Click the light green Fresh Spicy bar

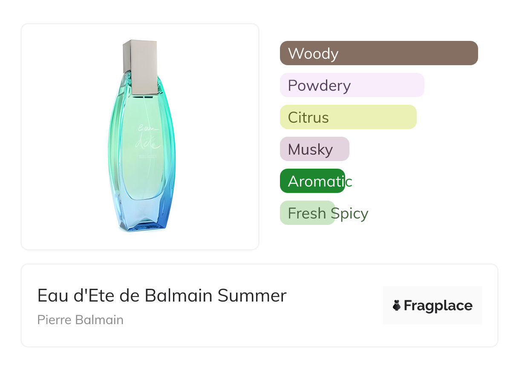coord(307,213)
